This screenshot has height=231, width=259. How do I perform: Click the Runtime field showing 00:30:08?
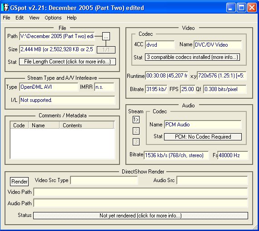(167, 76)
